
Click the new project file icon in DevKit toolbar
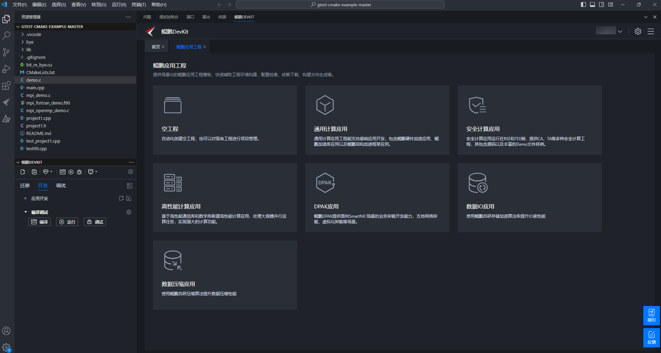pyautogui.click(x=23, y=172)
